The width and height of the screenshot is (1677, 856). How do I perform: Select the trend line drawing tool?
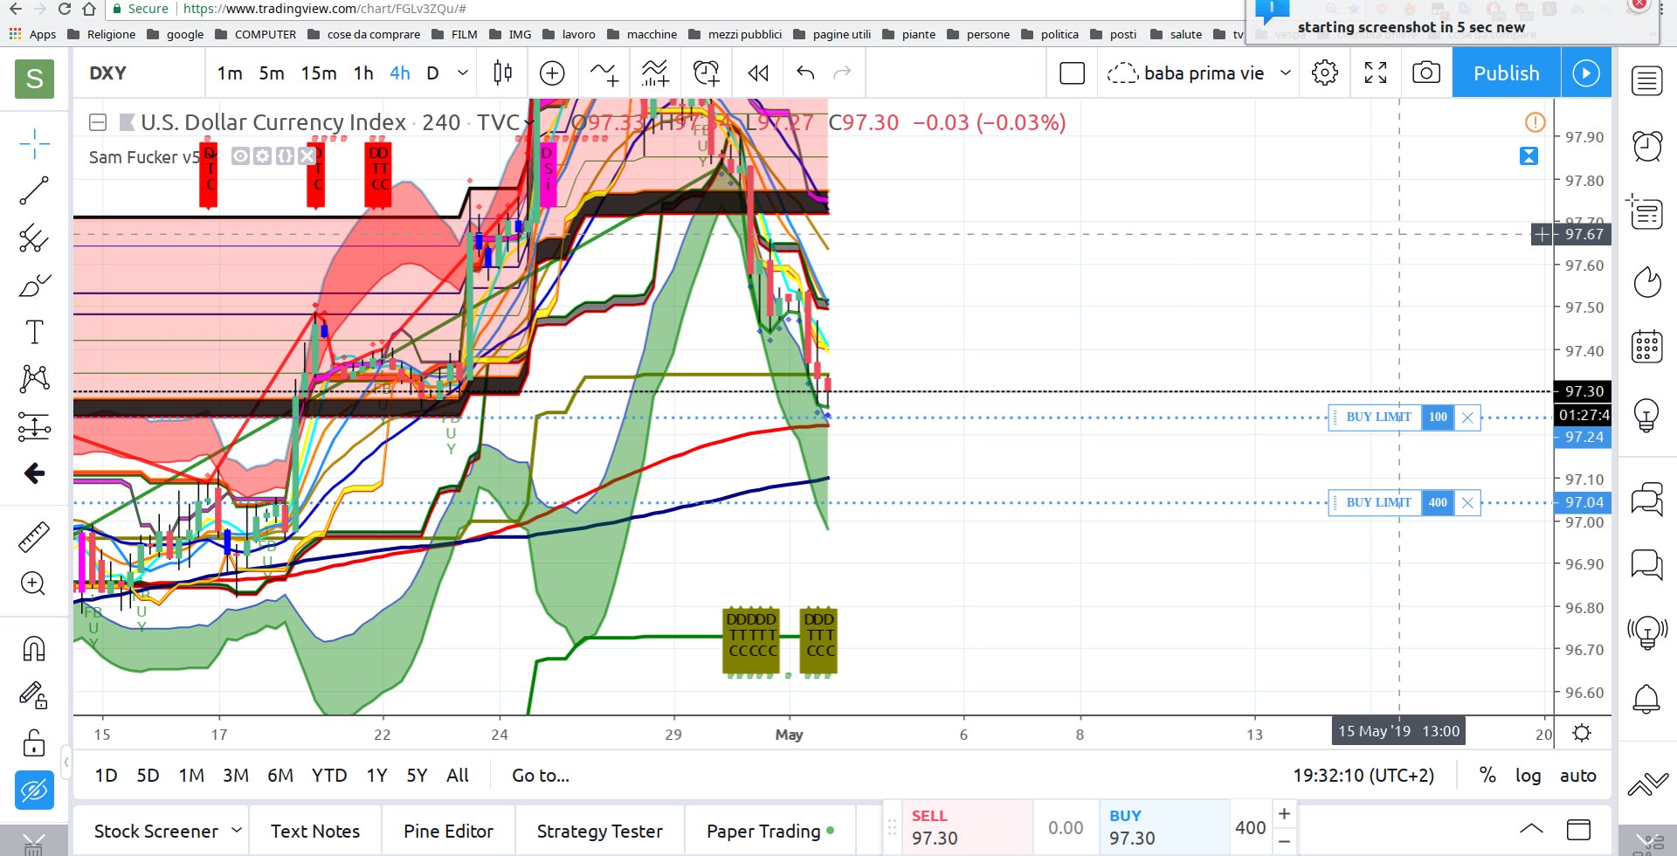point(34,190)
